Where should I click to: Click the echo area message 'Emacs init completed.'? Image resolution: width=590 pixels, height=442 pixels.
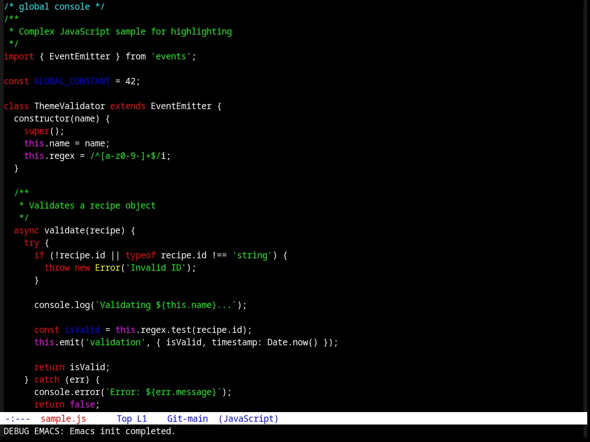pos(123,431)
